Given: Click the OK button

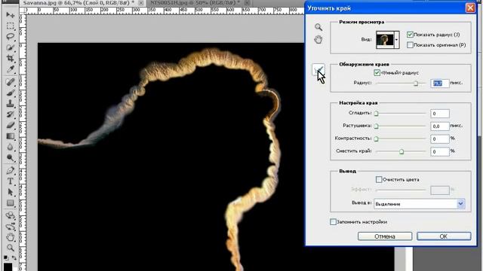Looking at the screenshot, I should click(x=444, y=236).
